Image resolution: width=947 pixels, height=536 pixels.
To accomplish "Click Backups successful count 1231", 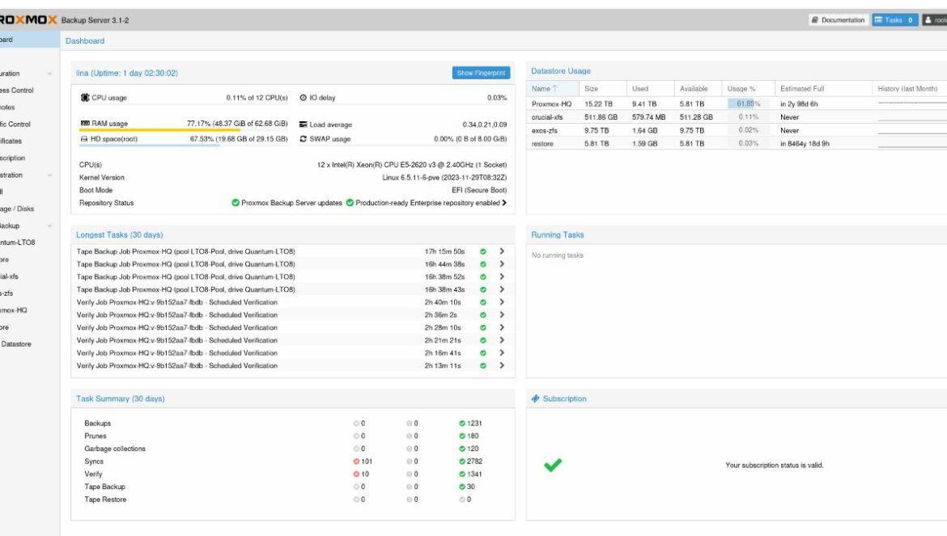I will tap(470, 424).
